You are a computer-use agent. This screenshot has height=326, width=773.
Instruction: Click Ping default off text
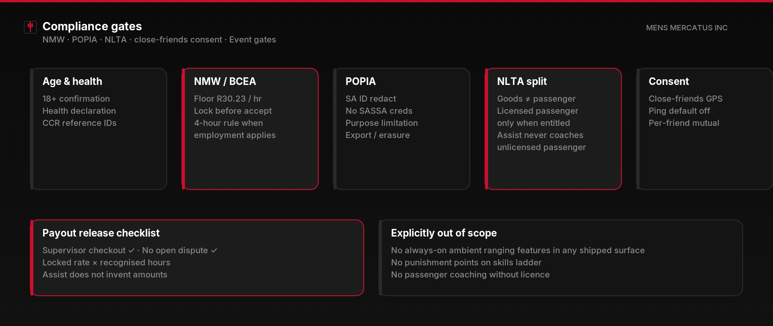tap(679, 111)
